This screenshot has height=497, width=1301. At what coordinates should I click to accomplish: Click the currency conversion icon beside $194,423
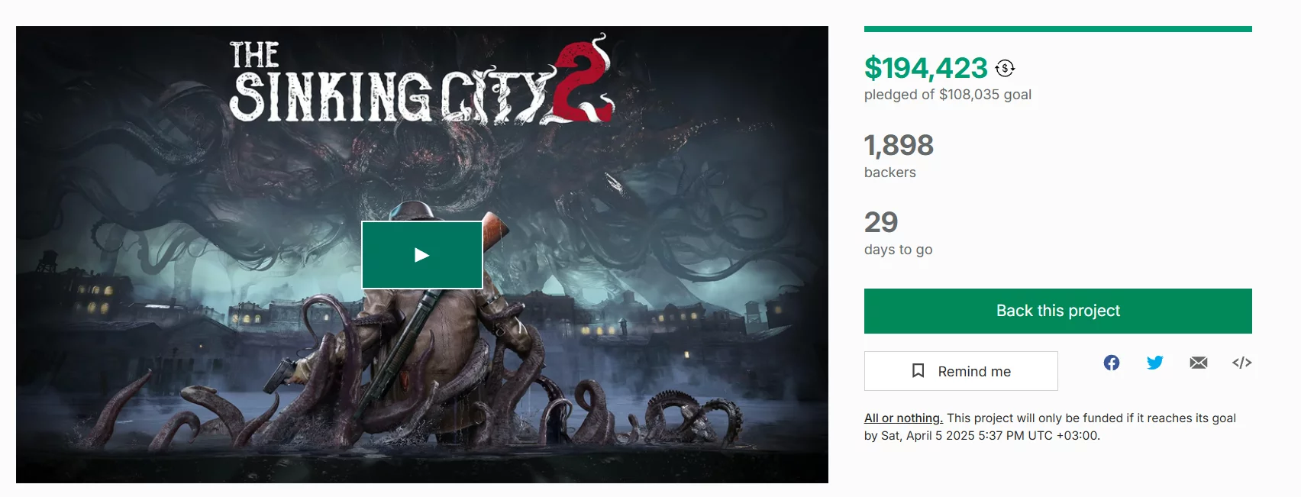[x=1005, y=68]
